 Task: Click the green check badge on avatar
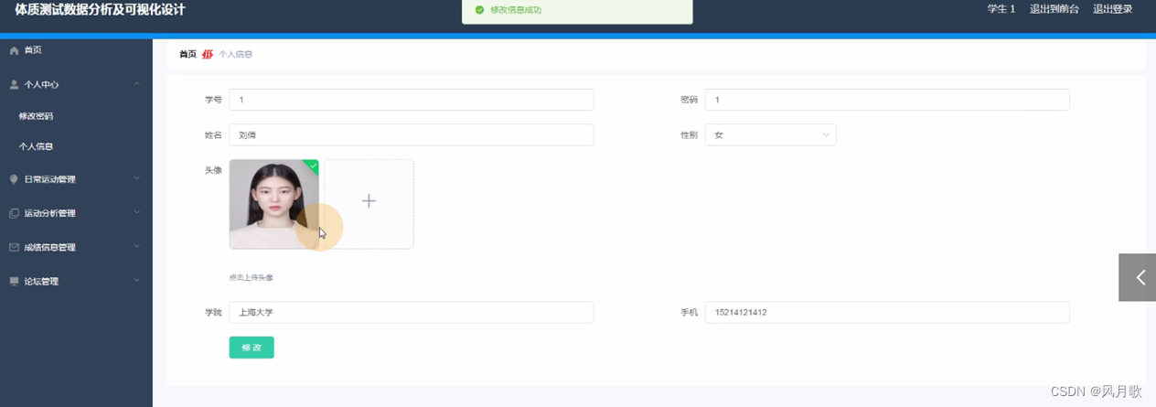(312, 166)
